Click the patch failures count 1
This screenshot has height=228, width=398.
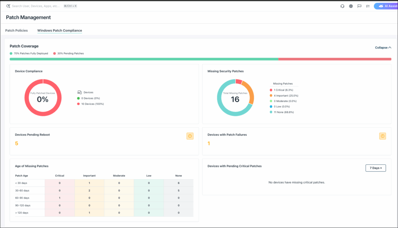pyautogui.click(x=209, y=143)
